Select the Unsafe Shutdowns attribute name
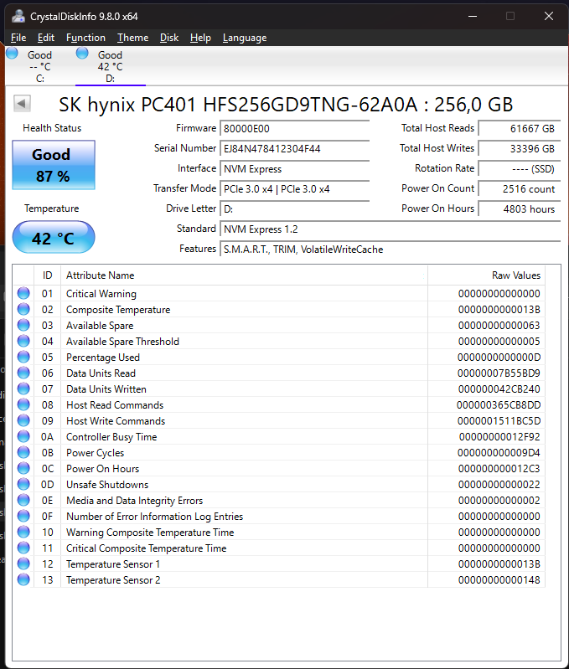The height and width of the screenshot is (669, 569). pos(107,485)
